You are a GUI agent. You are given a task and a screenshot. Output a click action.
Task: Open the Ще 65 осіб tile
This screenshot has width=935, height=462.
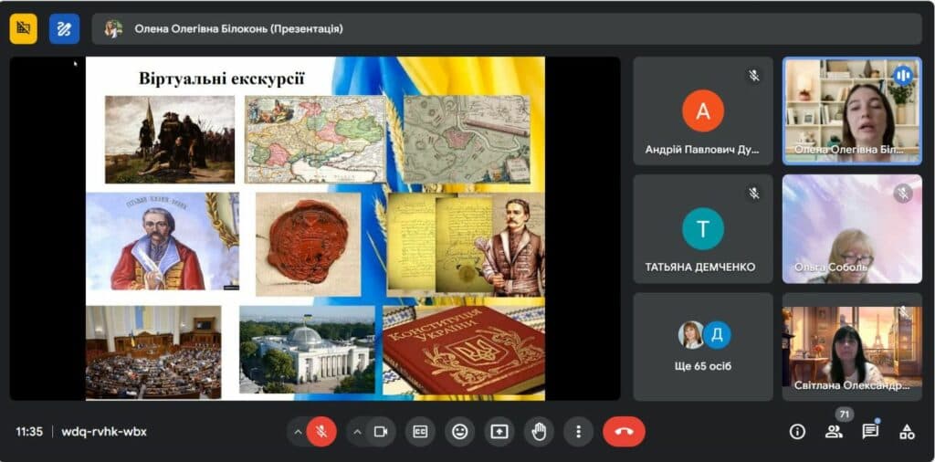click(703, 347)
